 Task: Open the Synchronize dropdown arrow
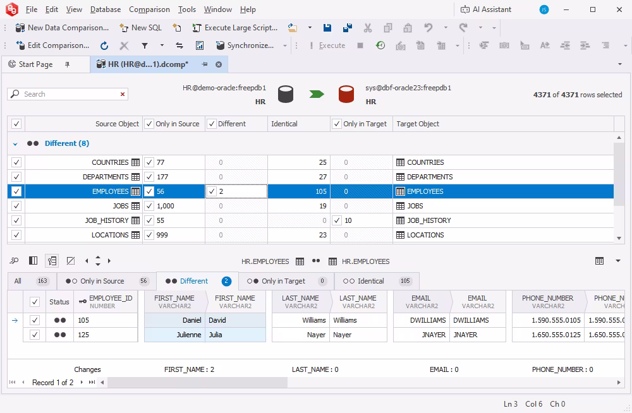point(285,45)
